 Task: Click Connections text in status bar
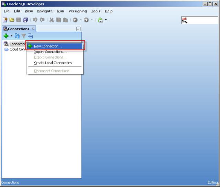click(10, 183)
